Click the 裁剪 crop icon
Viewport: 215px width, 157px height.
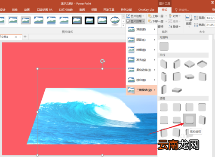[189, 18]
